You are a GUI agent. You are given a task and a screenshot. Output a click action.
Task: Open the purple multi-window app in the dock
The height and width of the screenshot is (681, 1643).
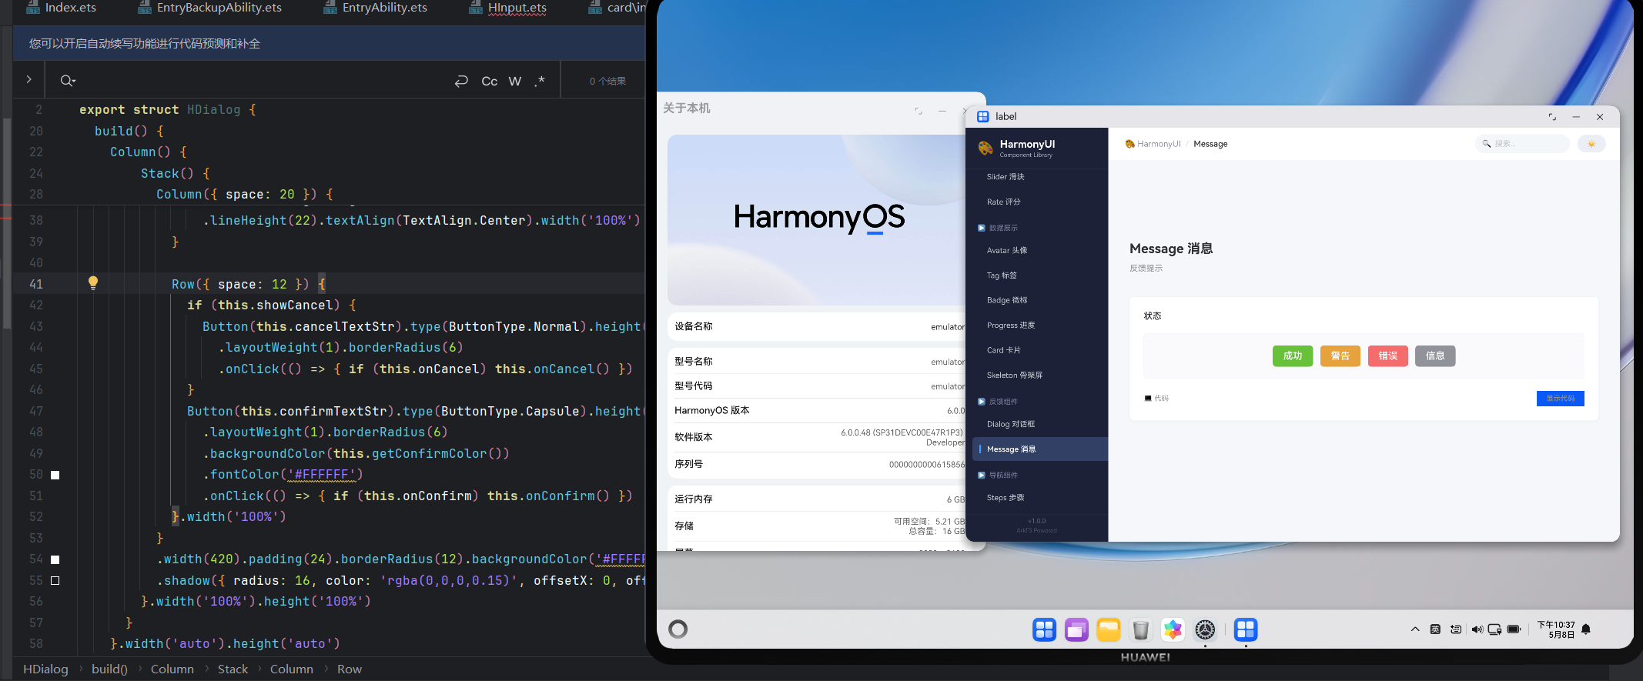coord(1076,629)
